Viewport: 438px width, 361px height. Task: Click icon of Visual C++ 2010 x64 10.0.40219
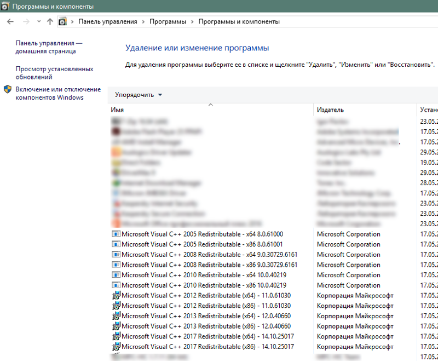pos(116,275)
